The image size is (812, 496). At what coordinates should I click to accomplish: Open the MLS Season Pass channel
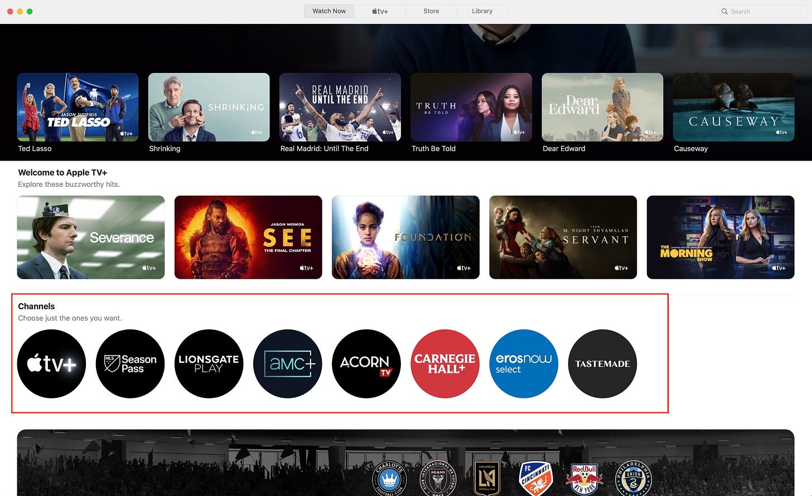tap(130, 364)
